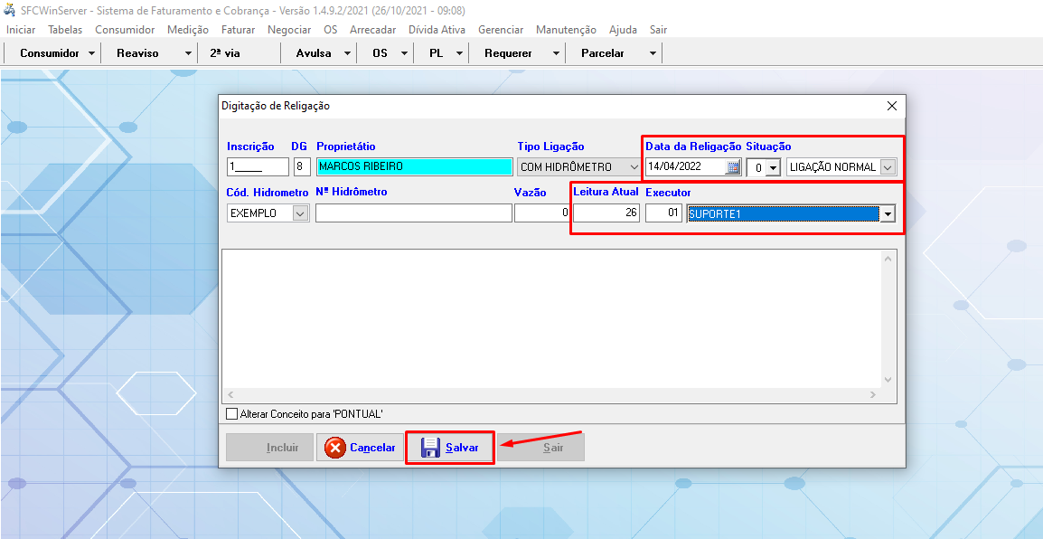This screenshot has width=1043, height=539.
Task: Open the calendar picker for Data da Religação
Action: click(733, 167)
